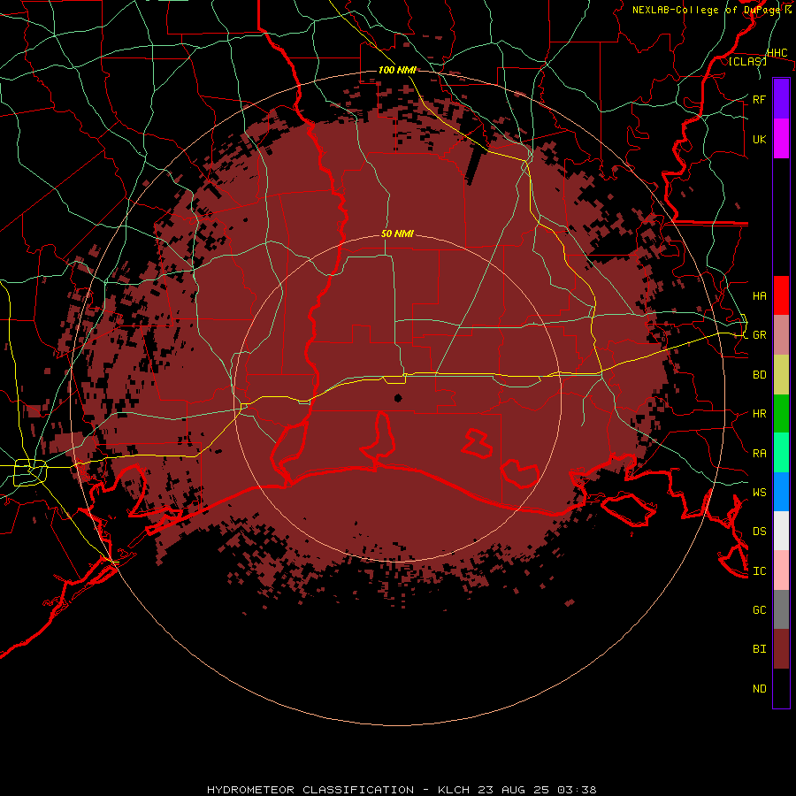Click the RF legend label
Screen dimensions: 796x796
pos(759,99)
